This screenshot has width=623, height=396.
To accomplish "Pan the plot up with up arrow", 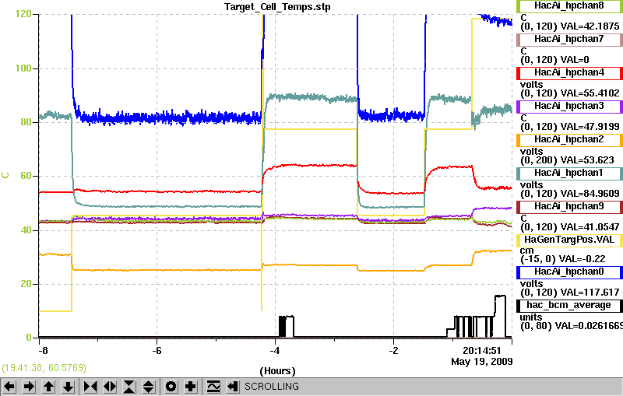I will (48, 387).
